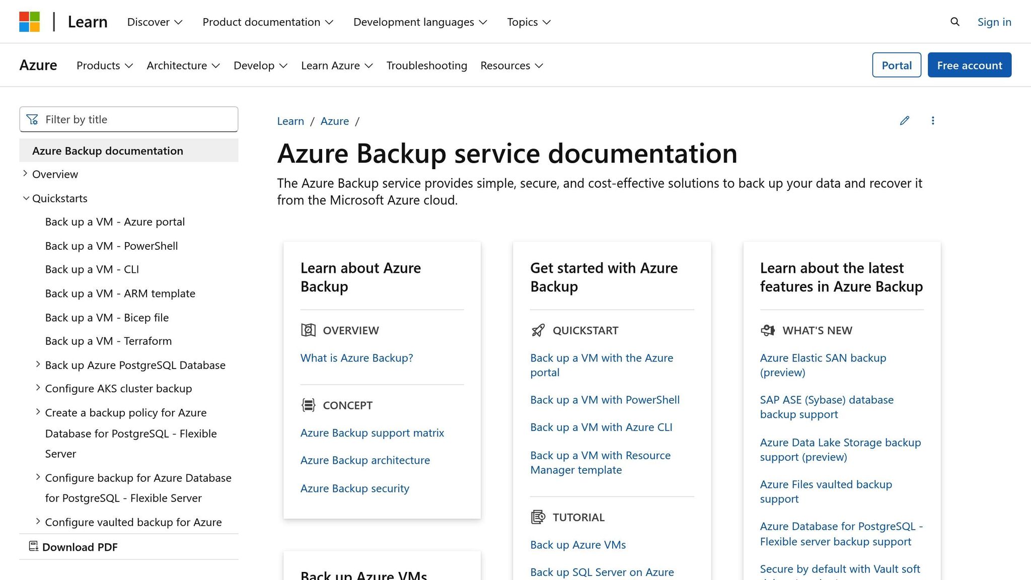Open What is Azure Backup? link
This screenshot has width=1031, height=580.
(357, 358)
